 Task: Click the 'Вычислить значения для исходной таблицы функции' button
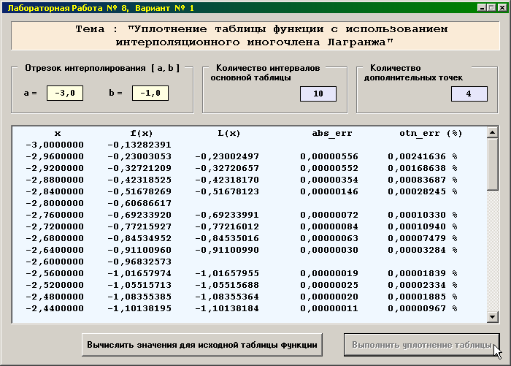pos(202,345)
